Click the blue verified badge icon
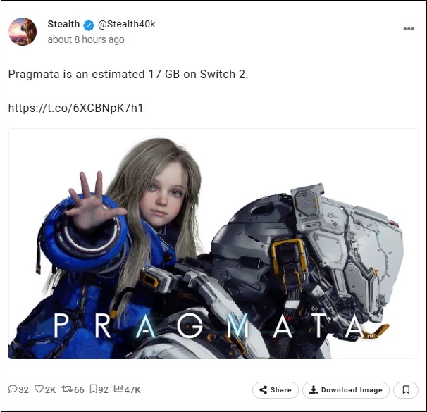 [89, 25]
